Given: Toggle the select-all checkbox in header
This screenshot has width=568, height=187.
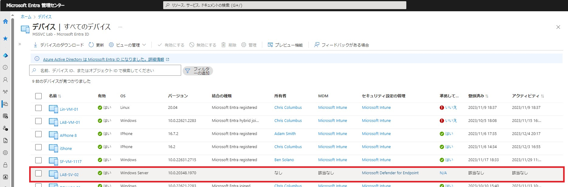Looking at the screenshot, I should tap(38, 96).
